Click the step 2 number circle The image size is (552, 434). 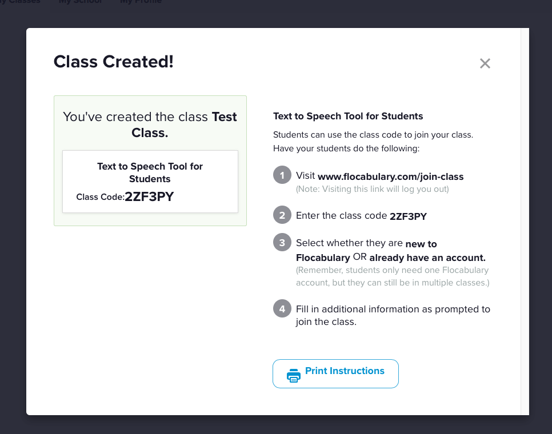(x=282, y=215)
